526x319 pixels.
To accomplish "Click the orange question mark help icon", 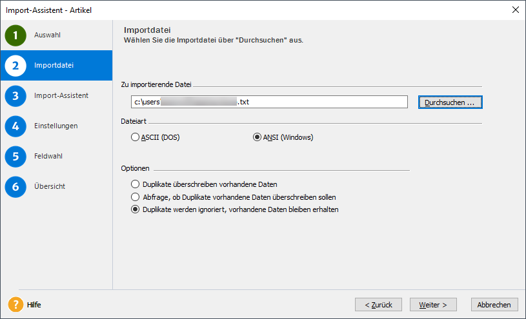I will coord(15,304).
